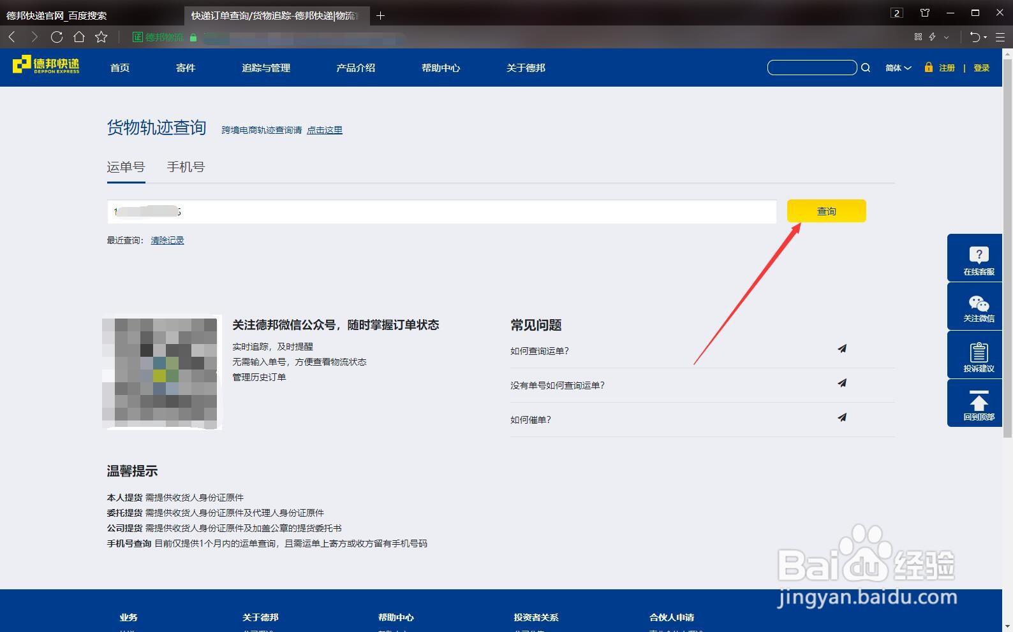This screenshot has height=632, width=1013.
Task: Open 追踪与管理 navigation menu
Action: (266, 68)
